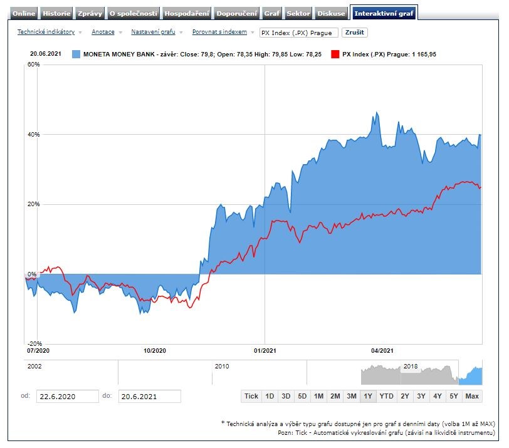Open the Technické indikátory dropdown
Image resolution: width=509 pixels, height=448 pixels.
point(46,32)
